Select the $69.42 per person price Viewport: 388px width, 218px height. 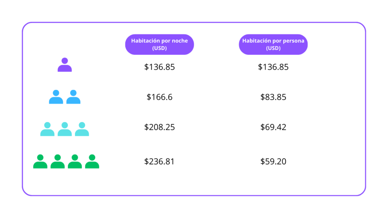[273, 127]
